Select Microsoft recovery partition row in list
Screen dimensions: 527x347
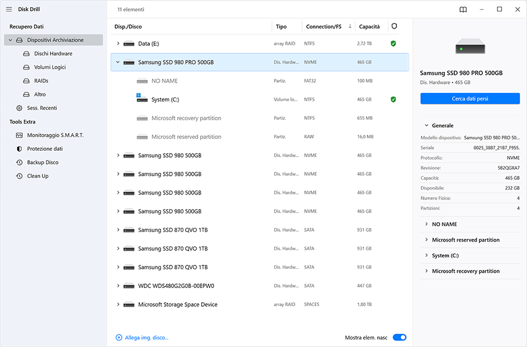[260, 118]
